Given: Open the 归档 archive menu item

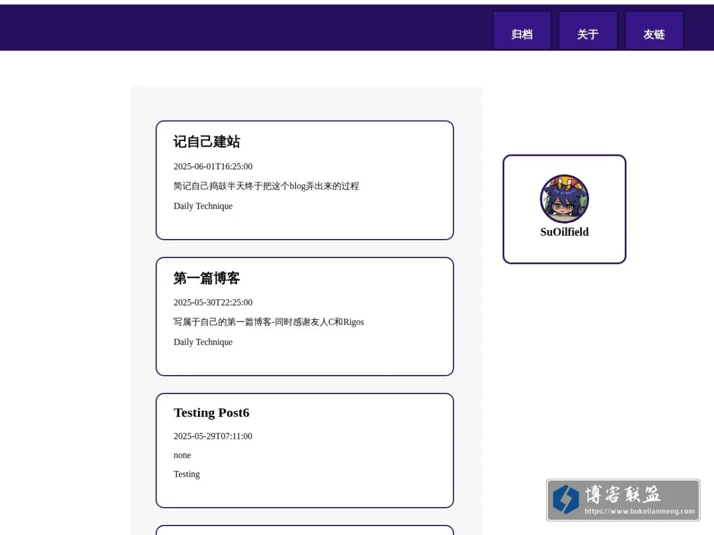Looking at the screenshot, I should pyautogui.click(x=522, y=31).
